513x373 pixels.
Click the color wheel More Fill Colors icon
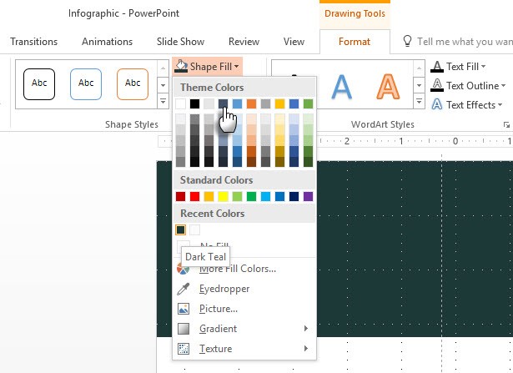pos(184,269)
